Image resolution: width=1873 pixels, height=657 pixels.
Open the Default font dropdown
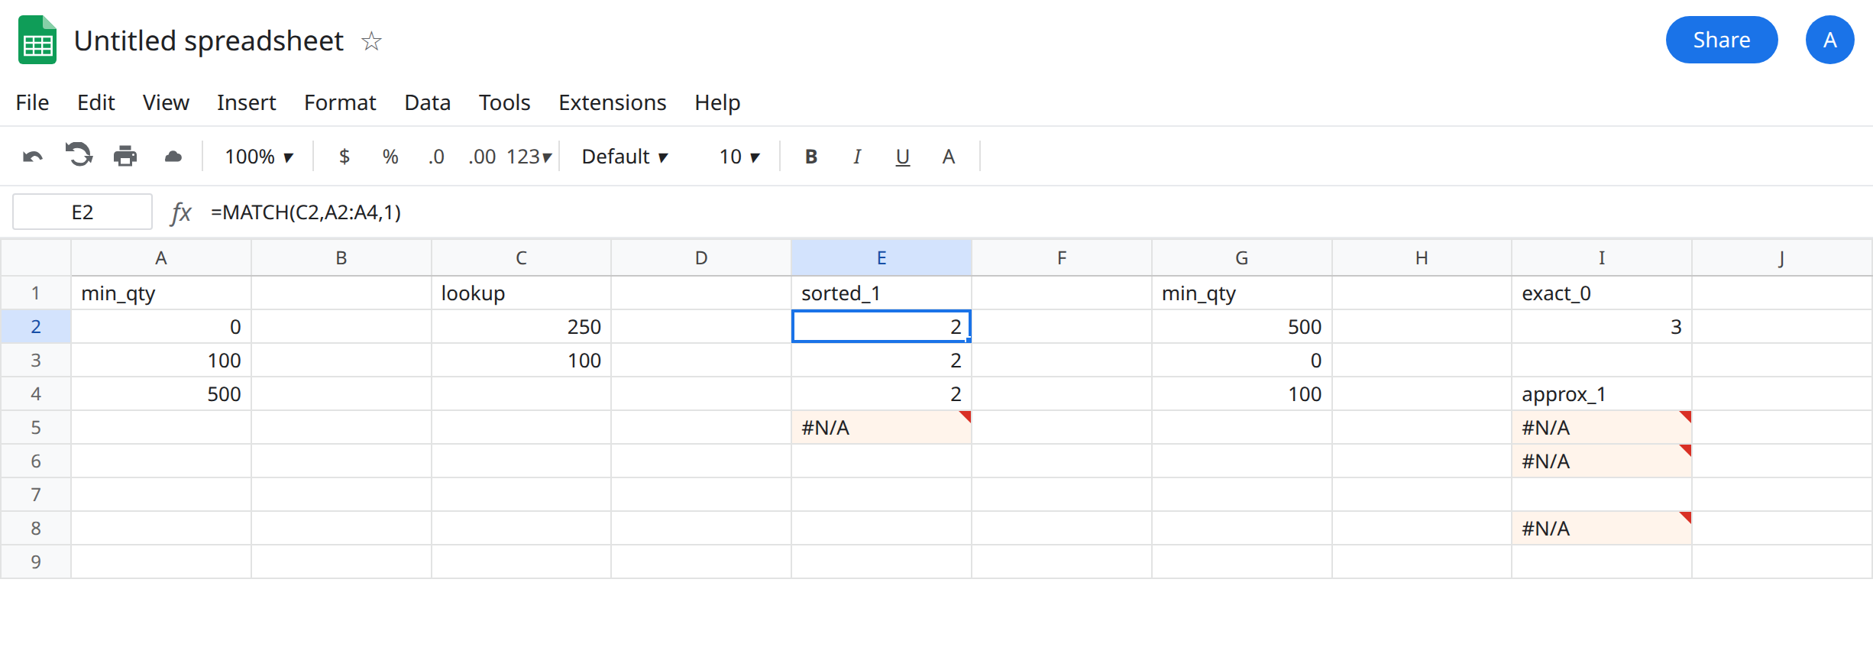point(625,157)
